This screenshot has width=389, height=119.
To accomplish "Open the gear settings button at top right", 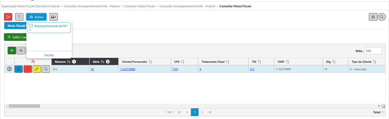I will [373, 17].
